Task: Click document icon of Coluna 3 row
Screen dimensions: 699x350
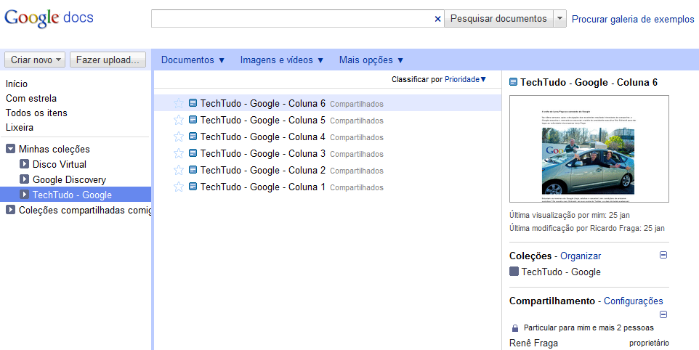Action: tap(193, 154)
